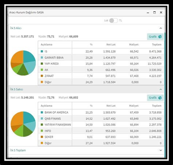Click YATIRIM FINANSMAN dark green swatch

click(x=42, y=125)
